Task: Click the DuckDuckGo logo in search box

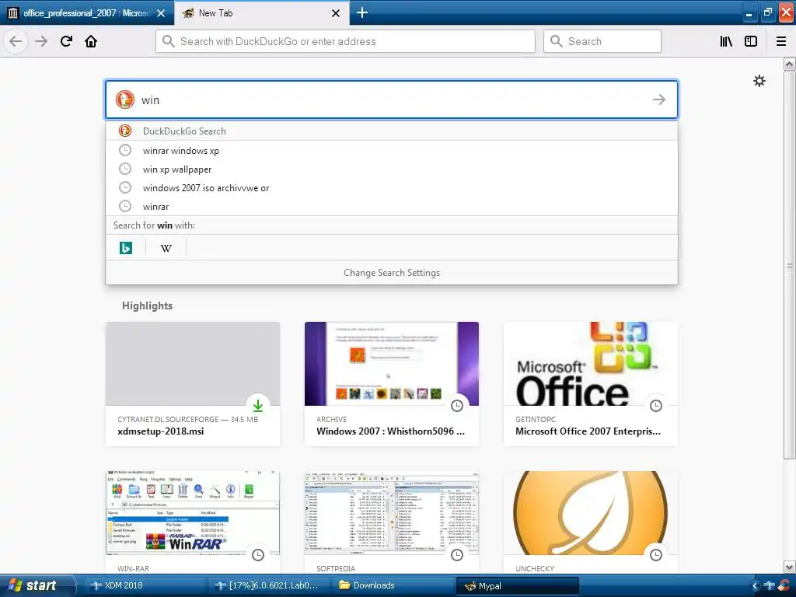Action: point(125,99)
